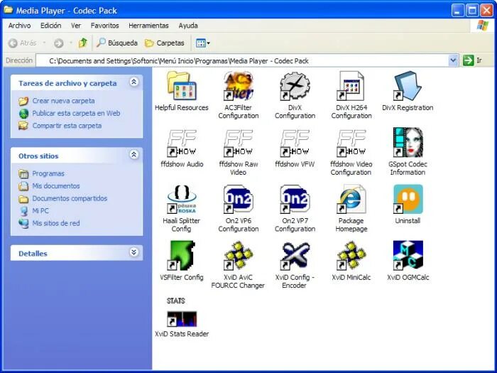Screen dimensions: 497x373
Task: Select the On2 VP6 Configuration icon
Action: tap(239, 199)
